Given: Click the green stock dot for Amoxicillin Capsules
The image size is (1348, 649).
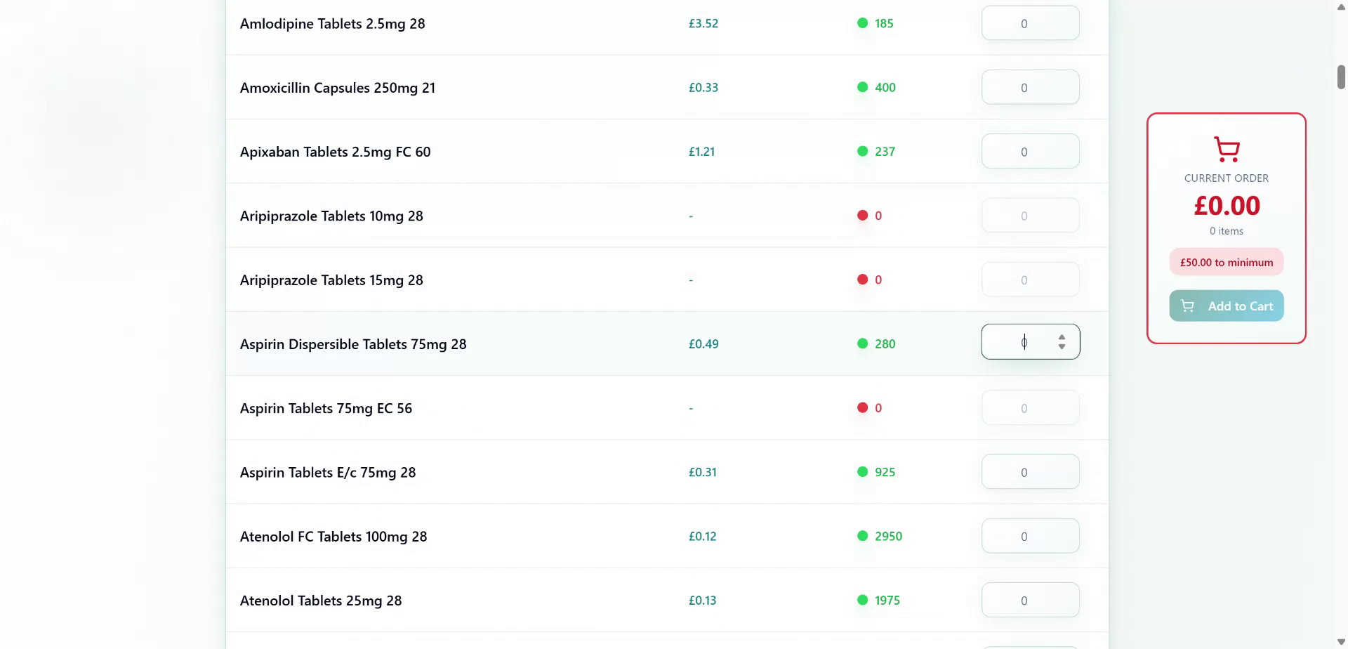Looking at the screenshot, I should point(862,87).
